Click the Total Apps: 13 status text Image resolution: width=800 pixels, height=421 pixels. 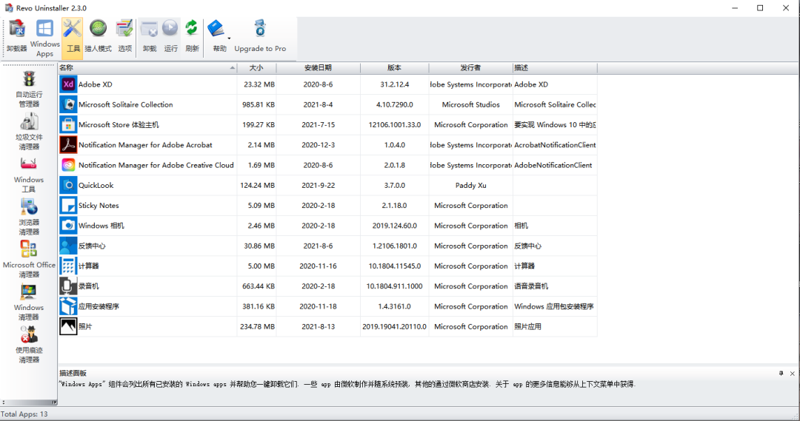[x=24, y=414]
